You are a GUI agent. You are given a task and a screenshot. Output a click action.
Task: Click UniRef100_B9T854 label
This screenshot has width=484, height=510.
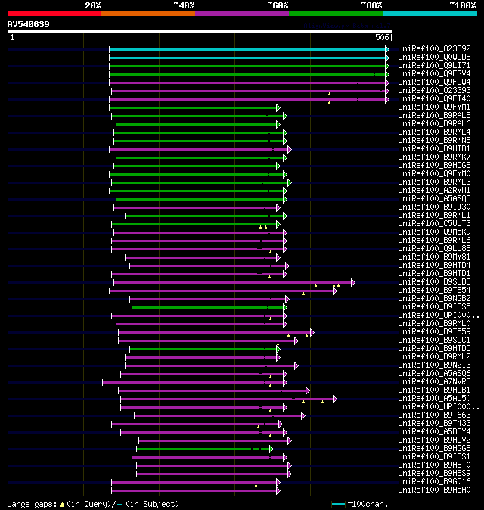(434, 290)
